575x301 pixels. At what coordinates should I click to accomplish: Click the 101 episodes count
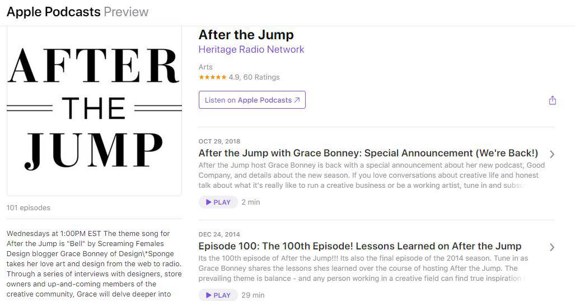pos(28,208)
